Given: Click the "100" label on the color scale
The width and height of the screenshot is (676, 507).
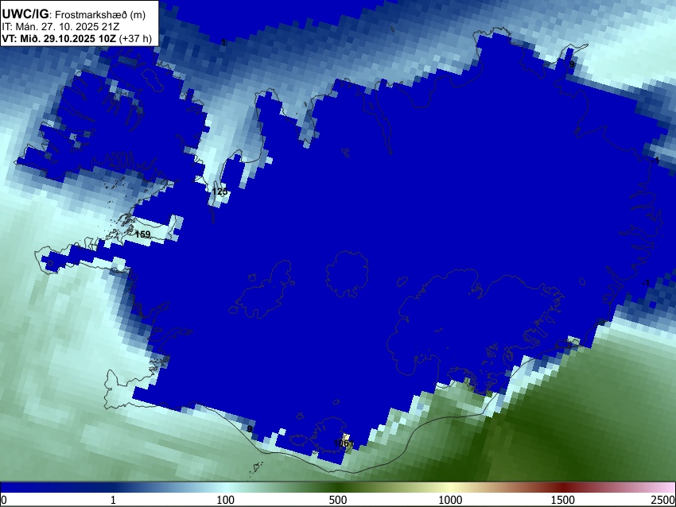Looking at the screenshot, I should tap(226, 500).
